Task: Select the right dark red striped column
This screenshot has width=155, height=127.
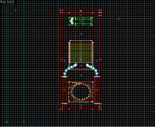Action: pyautogui.click(x=97, y=90)
